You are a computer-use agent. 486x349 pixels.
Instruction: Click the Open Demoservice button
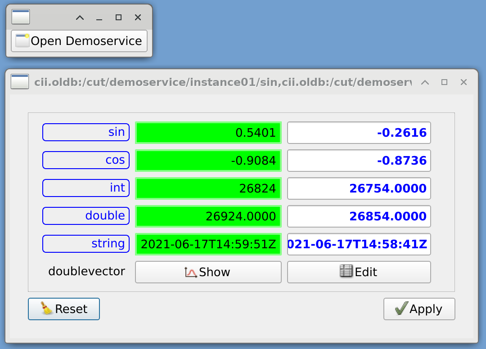point(79,41)
